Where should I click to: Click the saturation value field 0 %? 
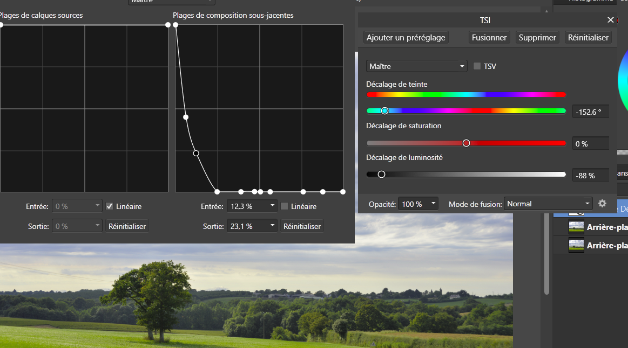click(590, 144)
